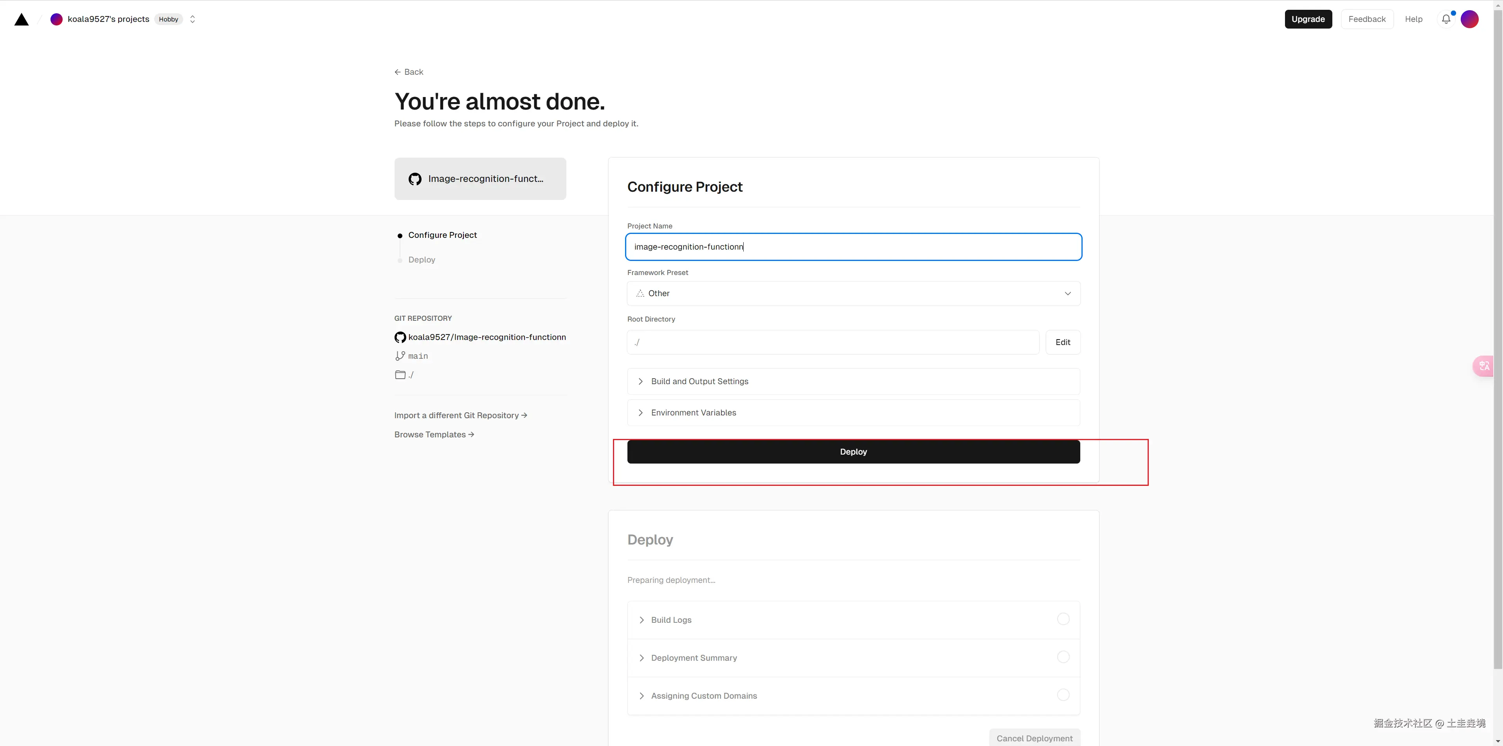The height and width of the screenshot is (746, 1503).
Task: Click Edit next to Root Directory
Action: [x=1063, y=342]
